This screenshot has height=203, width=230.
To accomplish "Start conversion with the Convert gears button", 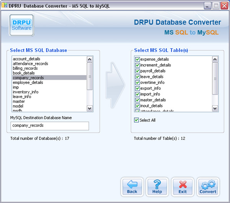I will [x=208, y=187].
